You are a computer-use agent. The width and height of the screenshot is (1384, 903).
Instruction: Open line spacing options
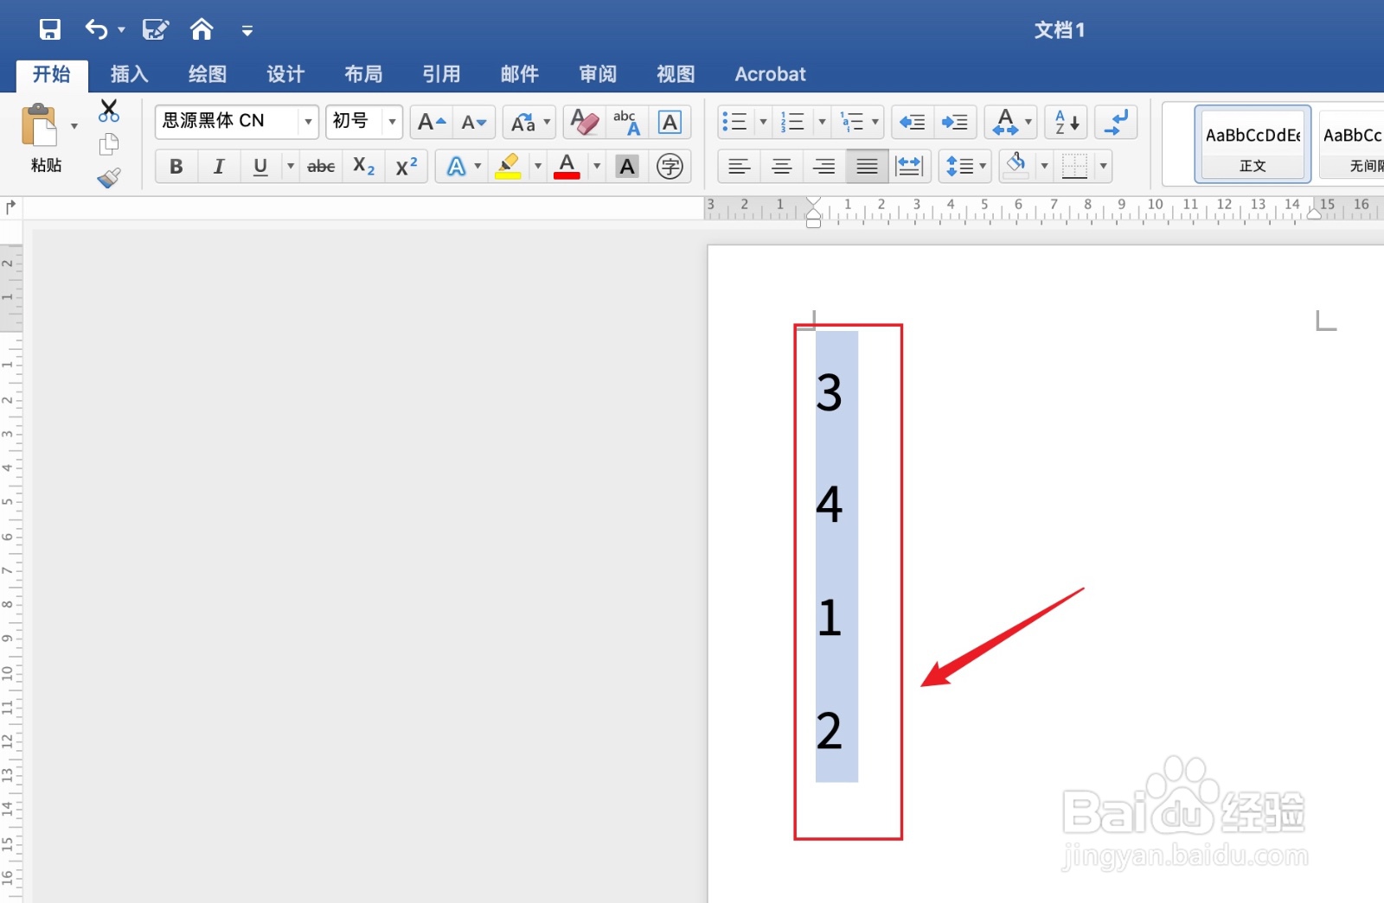pos(964,166)
